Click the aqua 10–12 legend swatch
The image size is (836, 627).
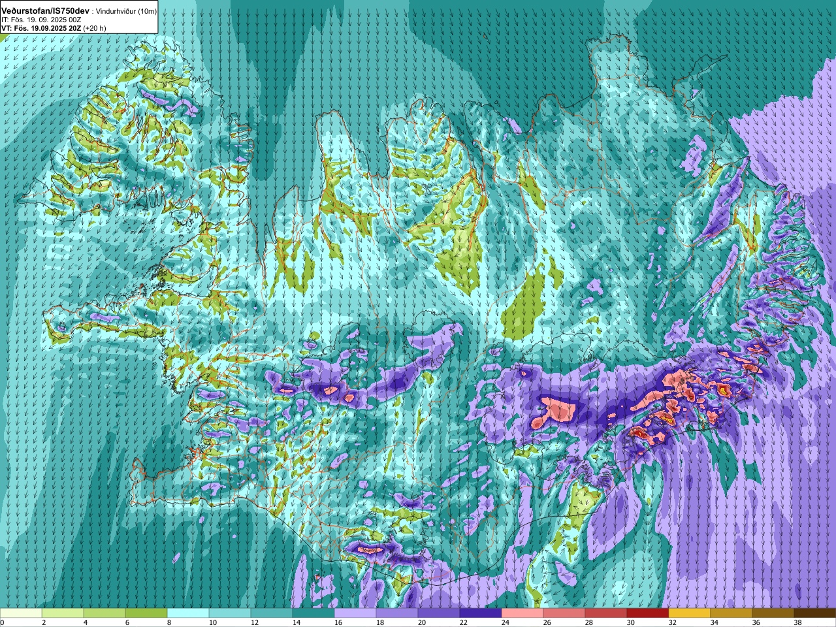[230, 613]
